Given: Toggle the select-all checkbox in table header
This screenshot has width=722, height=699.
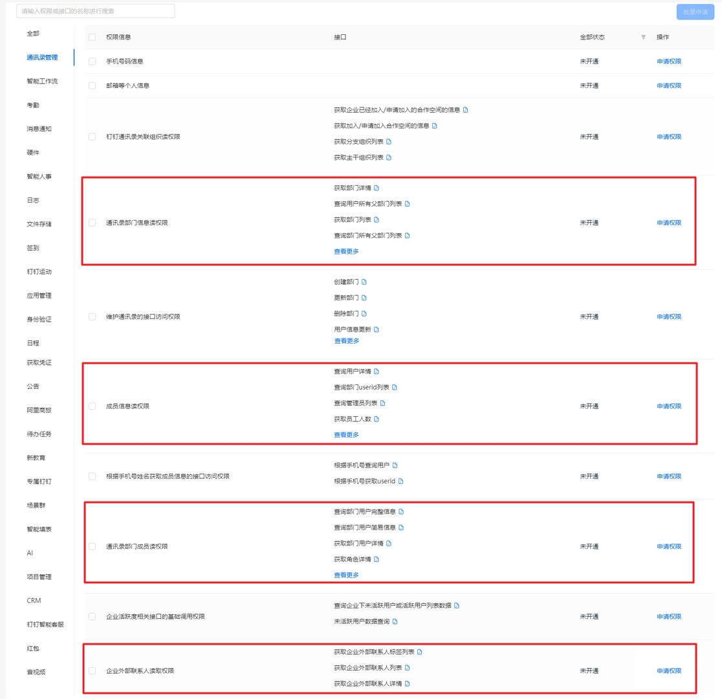Looking at the screenshot, I should [x=92, y=37].
